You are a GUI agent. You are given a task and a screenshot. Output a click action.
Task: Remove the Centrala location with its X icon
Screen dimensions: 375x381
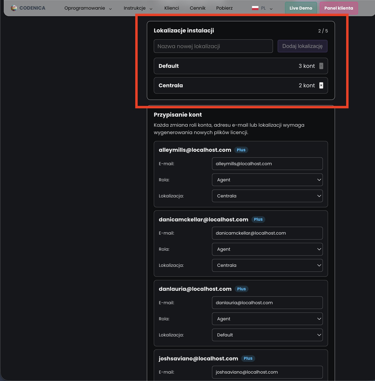(x=321, y=85)
